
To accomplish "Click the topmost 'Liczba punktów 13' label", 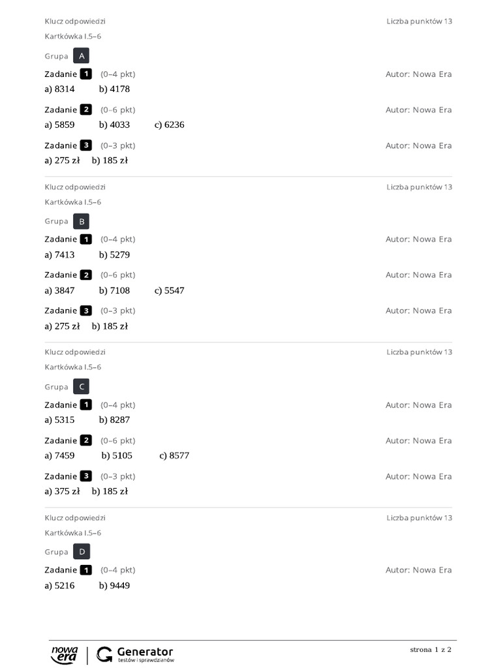I will pos(419,22).
